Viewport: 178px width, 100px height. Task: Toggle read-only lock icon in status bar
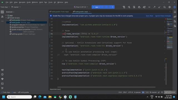(159, 92)
